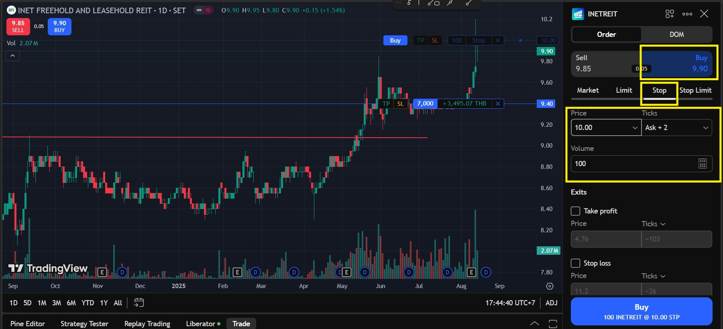
Task: Click into the Volume 100 field
Action: tap(642, 164)
